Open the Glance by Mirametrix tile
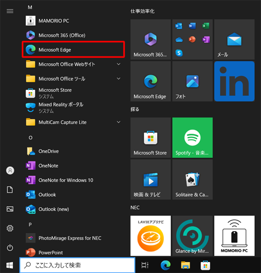This screenshot has height=273, width=261. coord(193,236)
